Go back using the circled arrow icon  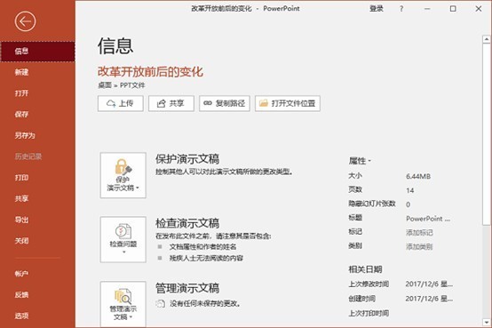pyautogui.click(x=25, y=21)
